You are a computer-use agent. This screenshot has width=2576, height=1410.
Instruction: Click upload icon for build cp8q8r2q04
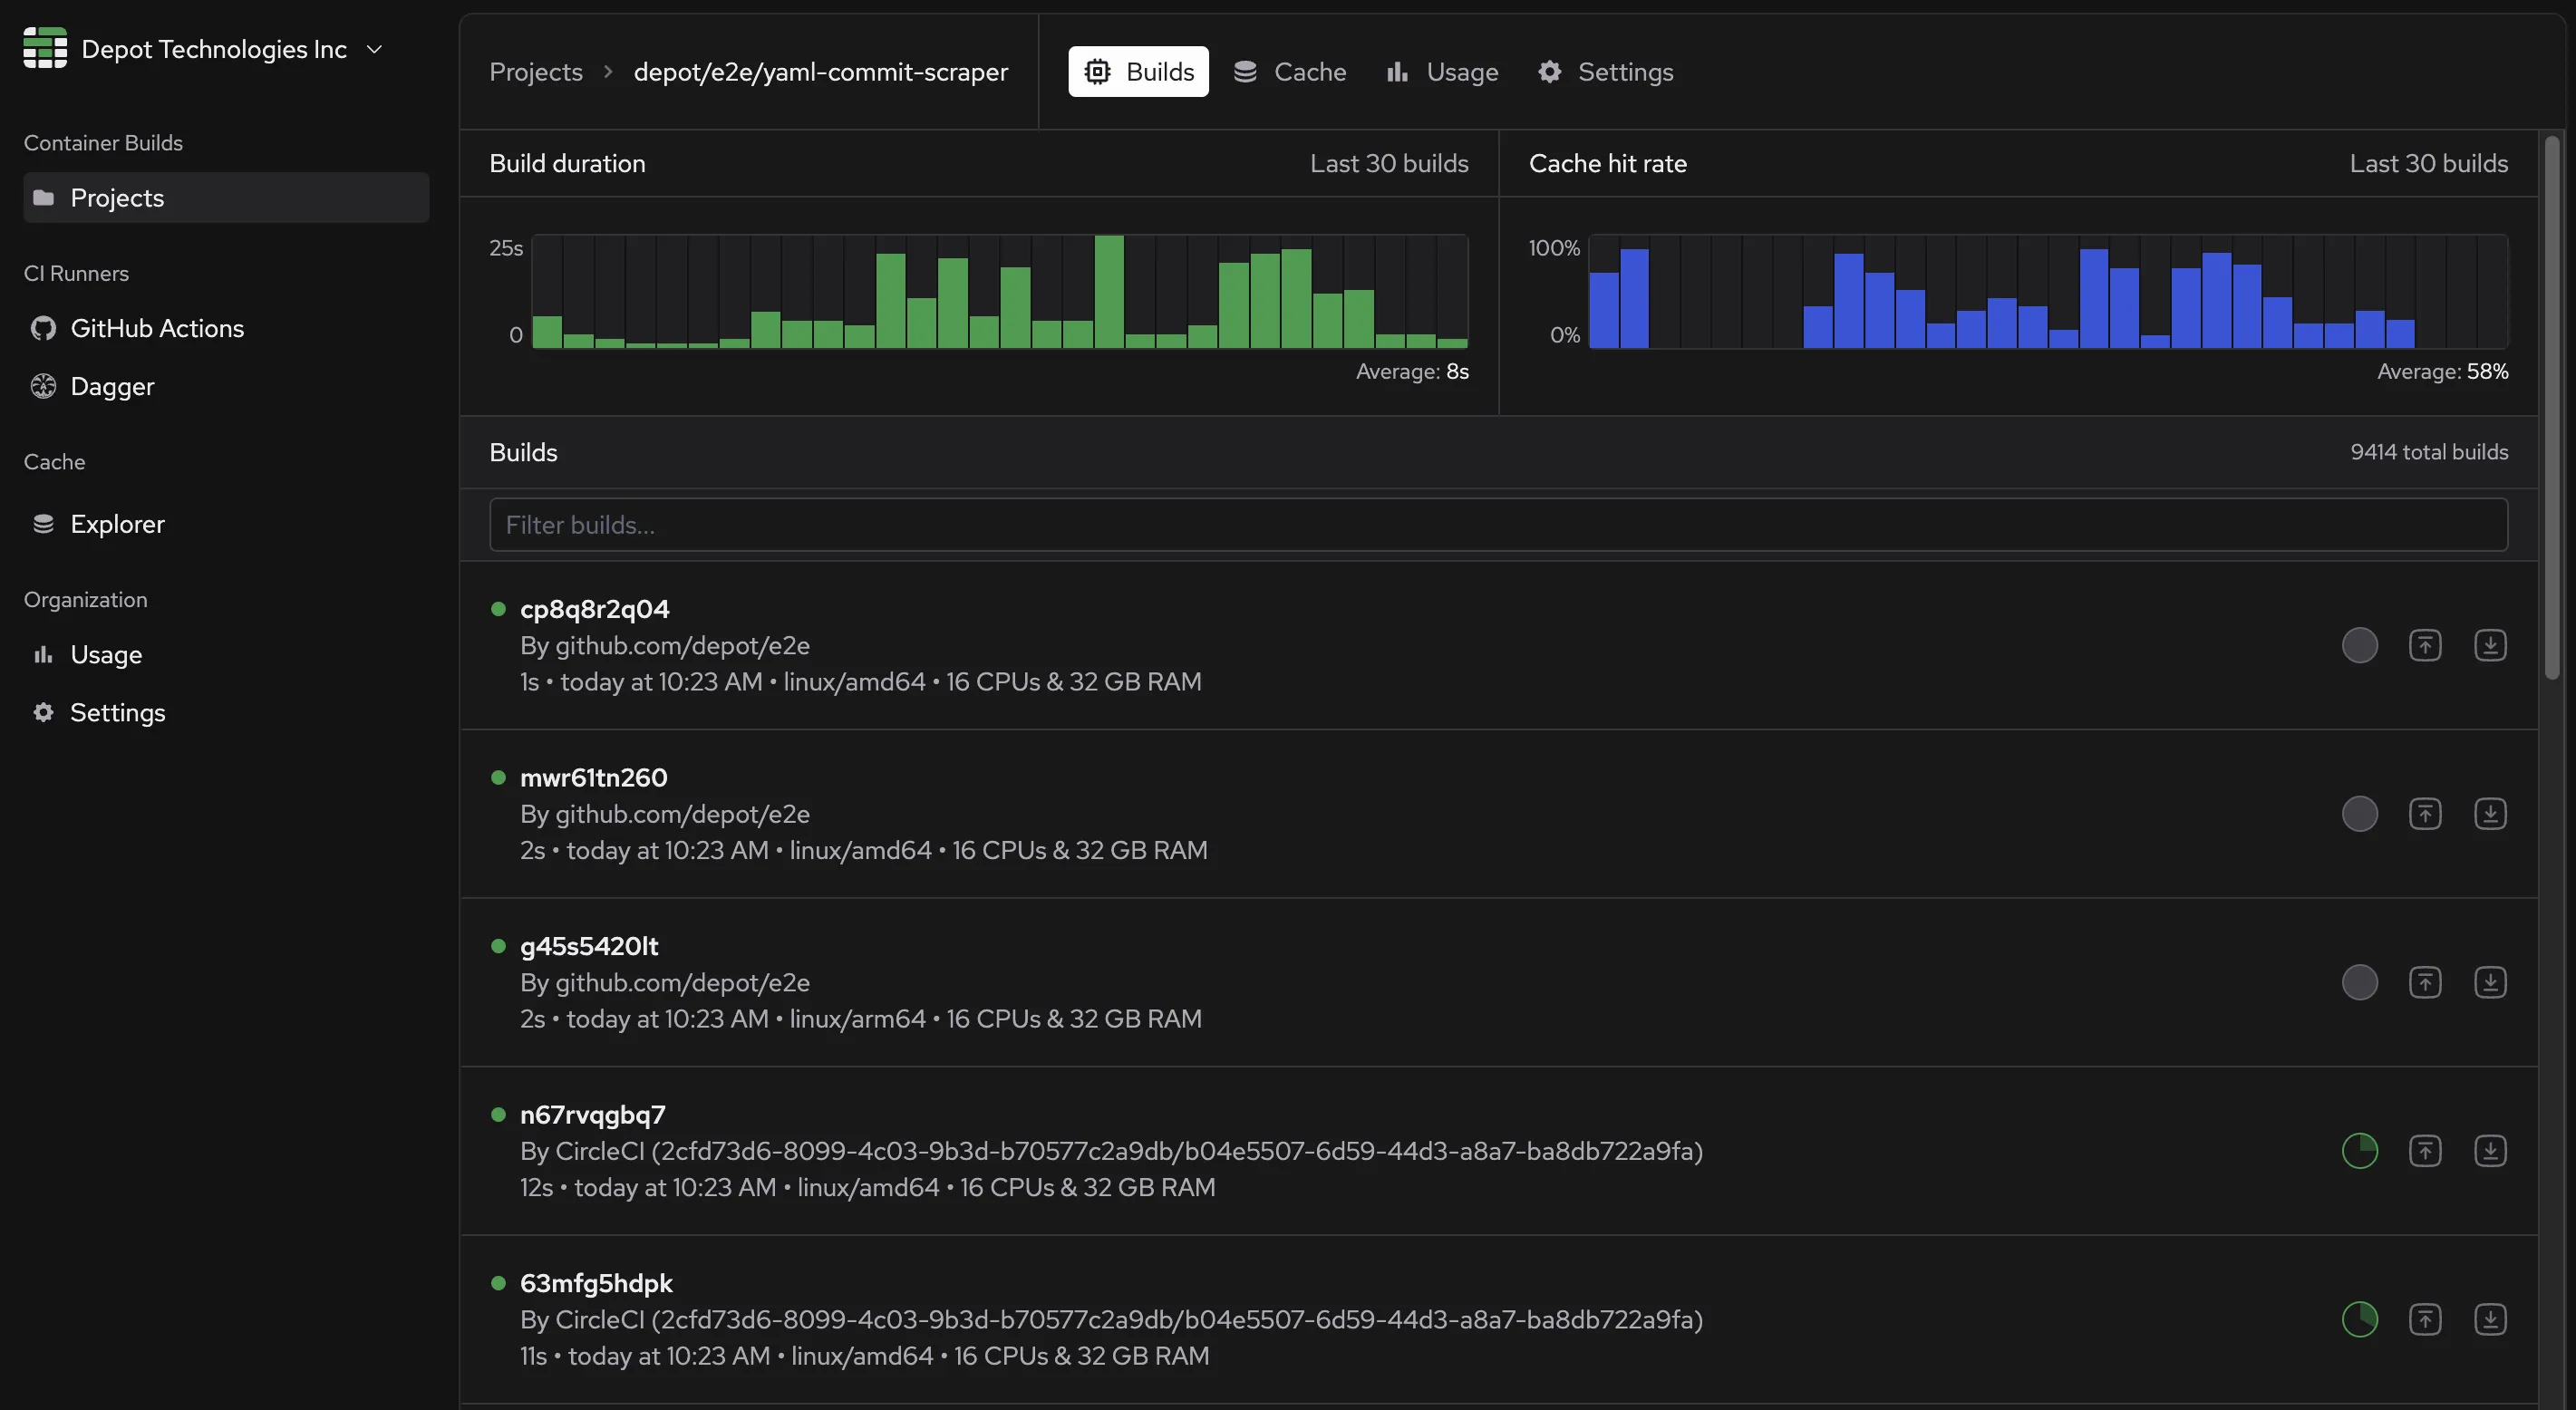click(x=2424, y=645)
